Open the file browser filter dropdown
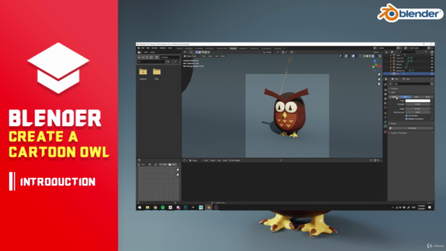 [177, 62]
